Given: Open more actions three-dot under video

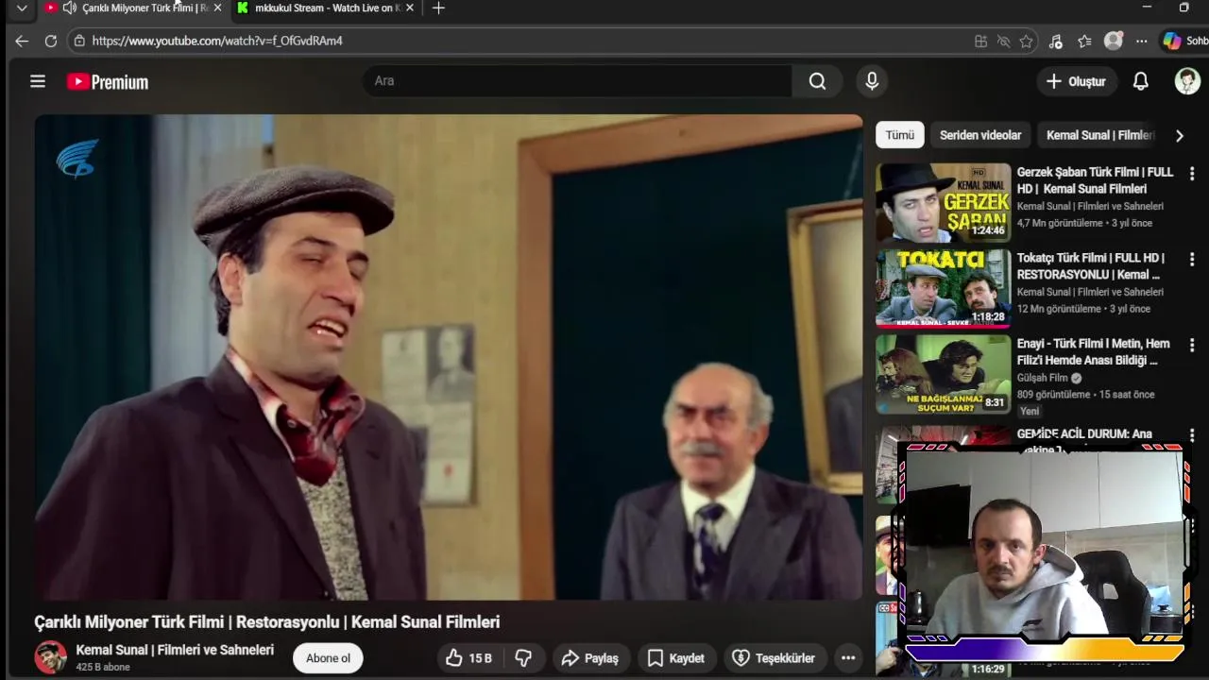Looking at the screenshot, I should pyautogui.click(x=848, y=658).
